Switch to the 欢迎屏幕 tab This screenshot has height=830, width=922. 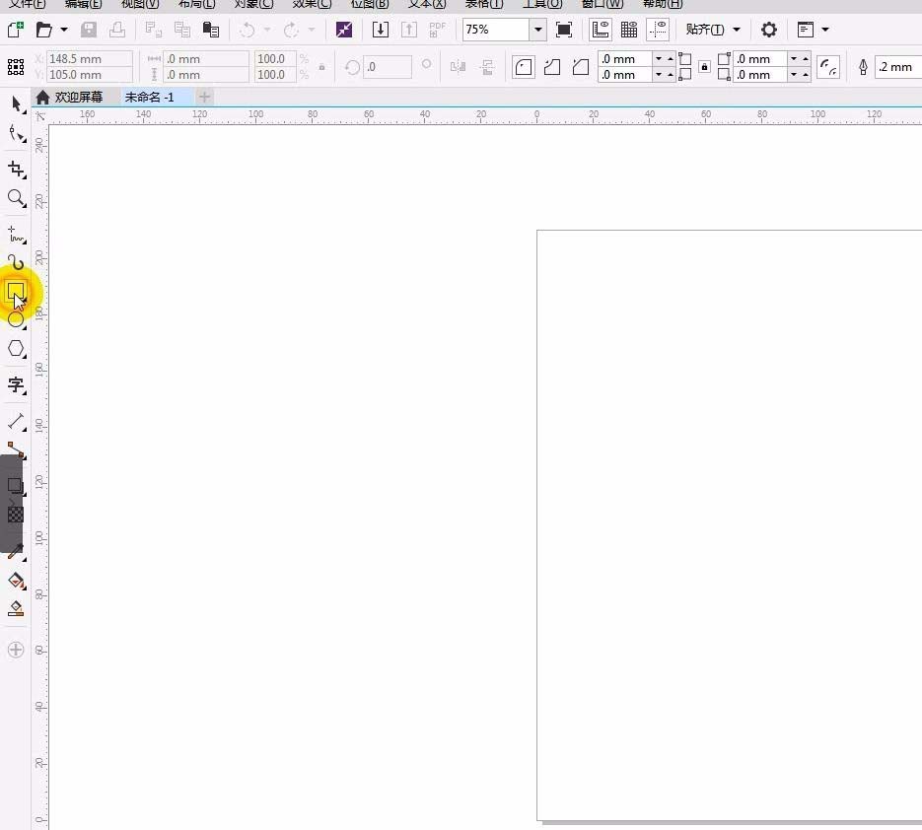(x=69, y=97)
